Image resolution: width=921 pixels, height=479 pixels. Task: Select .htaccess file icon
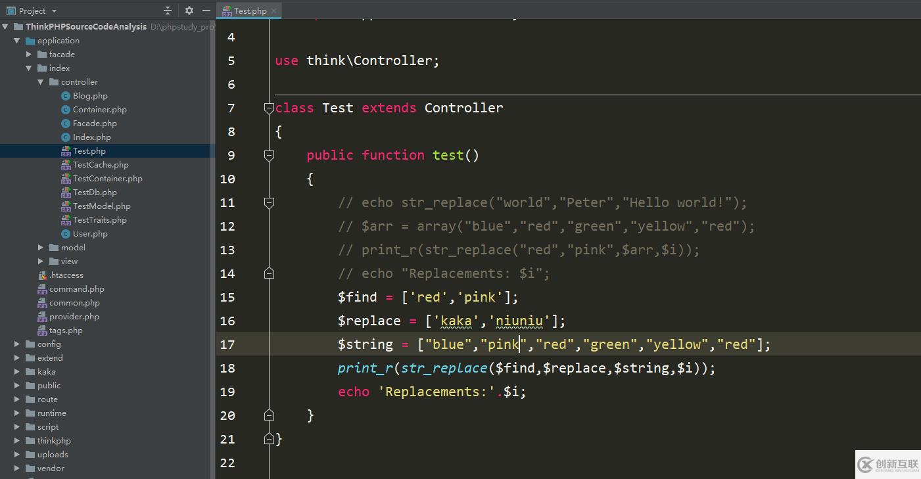42,275
